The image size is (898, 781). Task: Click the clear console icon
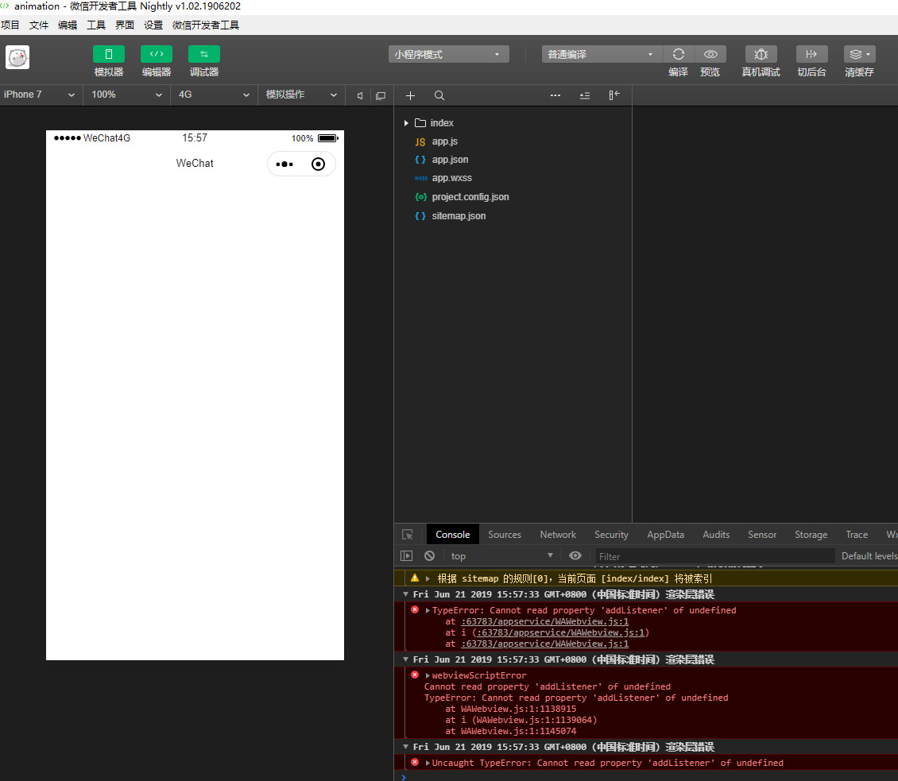click(x=429, y=556)
